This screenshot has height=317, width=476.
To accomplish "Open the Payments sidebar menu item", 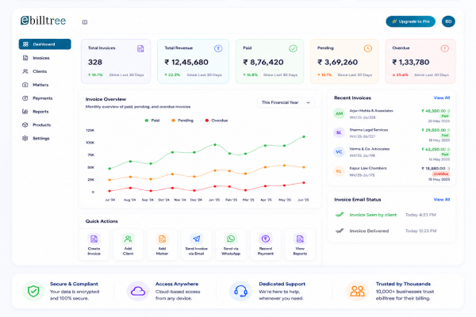I will click(44, 98).
